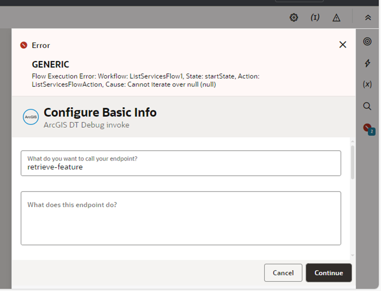This screenshot has width=381, height=291.
Task: Click the 'Configure Basic Info' heading
Action: point(100,112)
